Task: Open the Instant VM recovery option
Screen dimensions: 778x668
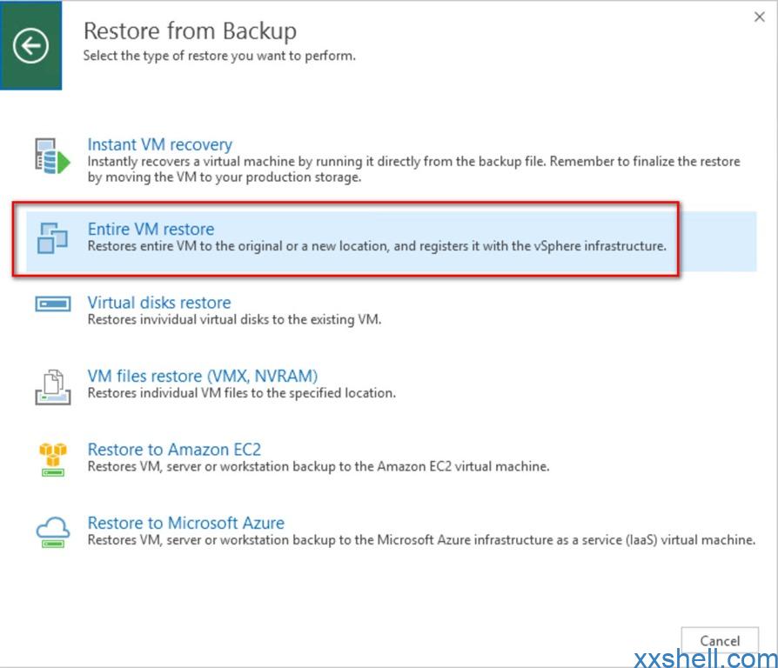Action: tap(160, 144)
